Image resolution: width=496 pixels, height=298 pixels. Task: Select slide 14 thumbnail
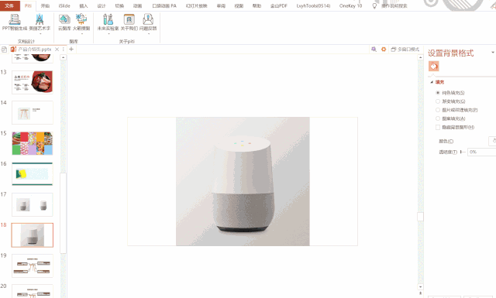pos(33,112)
